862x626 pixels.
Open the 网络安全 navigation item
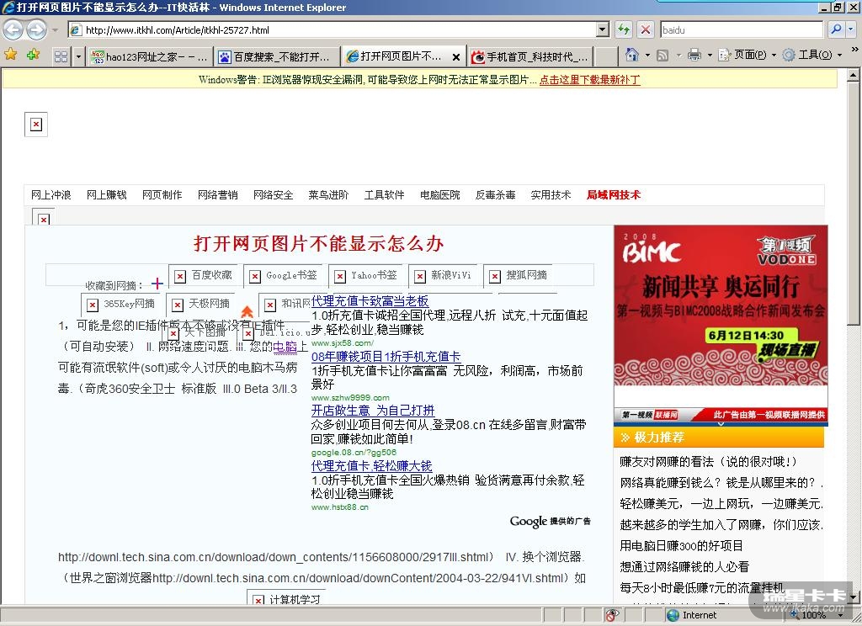pyautogui.click(x=274, y=195)
